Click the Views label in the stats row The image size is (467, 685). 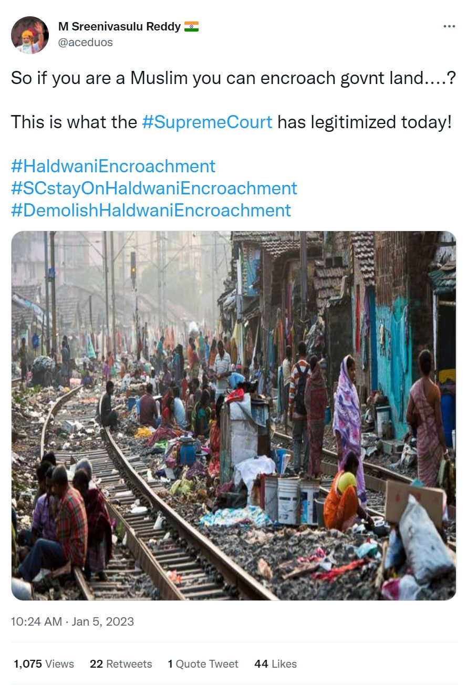59,664
